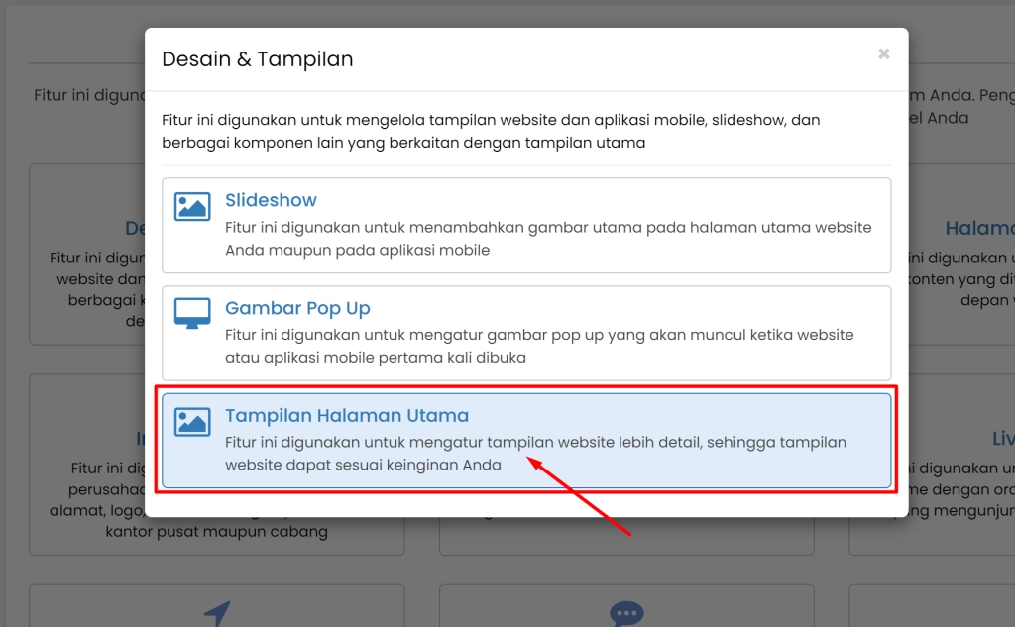This screenshot has width=1015, height=627.
Task: Open the Tampilan Halaman Utama link
Action: click(x=347, y=415)
